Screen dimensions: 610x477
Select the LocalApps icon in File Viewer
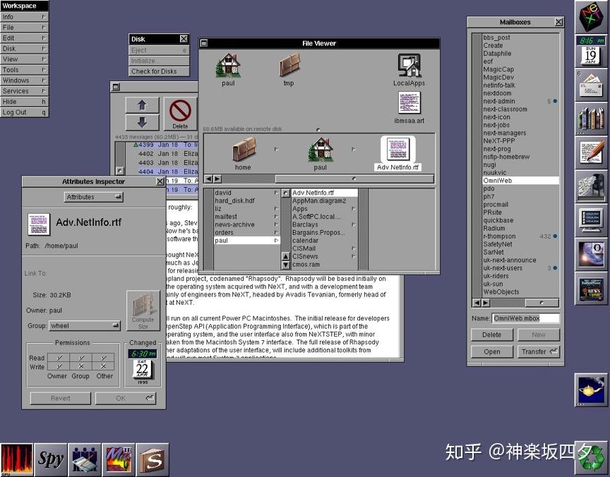click(x=408, y=65)
